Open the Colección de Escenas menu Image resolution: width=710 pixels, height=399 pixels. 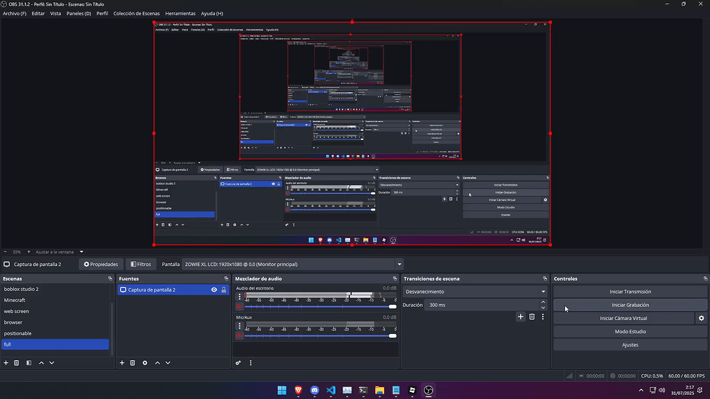coord(136,13)
